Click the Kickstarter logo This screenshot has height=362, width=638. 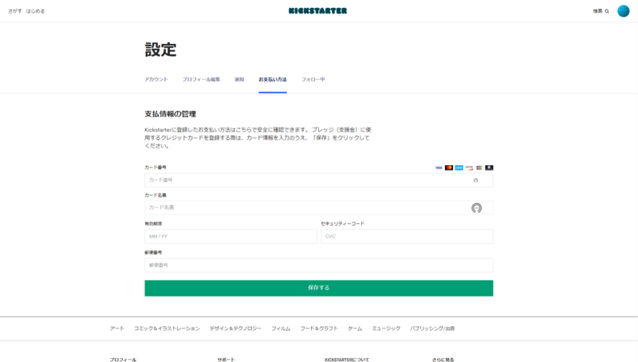pos(317,11)
